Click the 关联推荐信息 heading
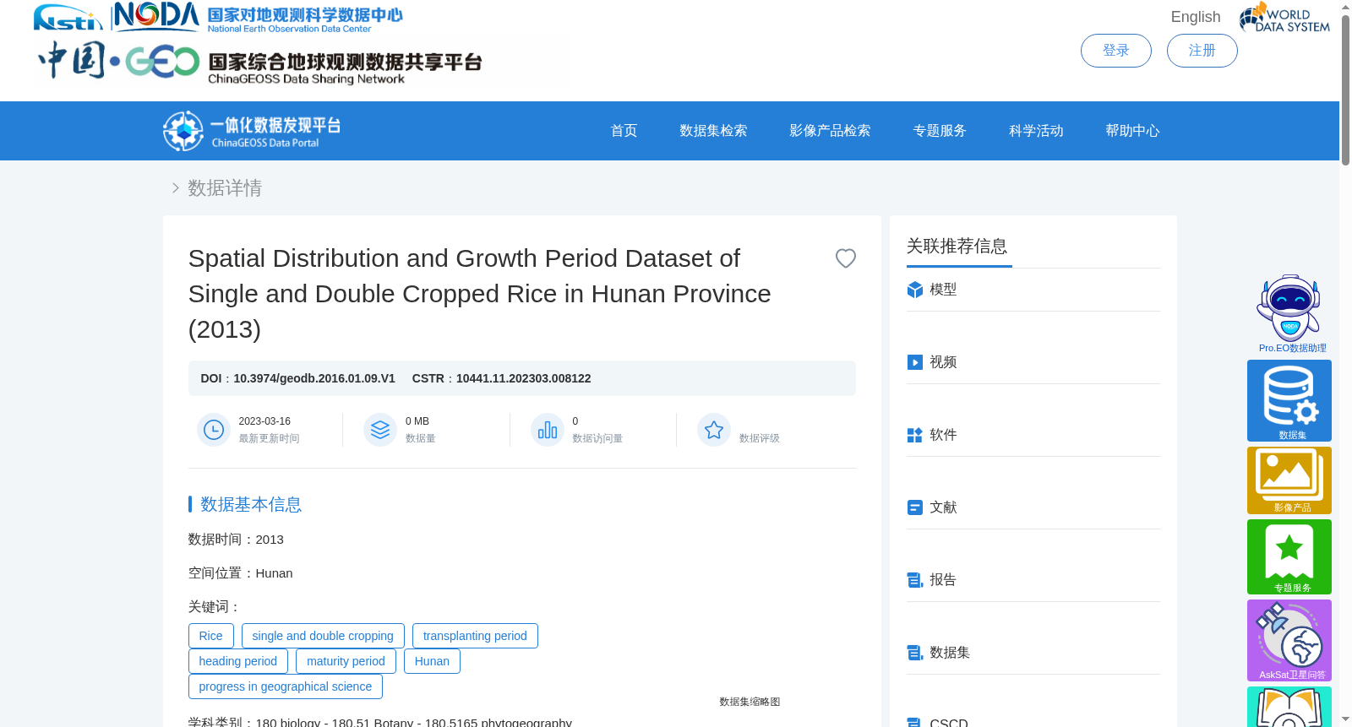This screenshot has height=727, width=1352. [957, 246]
